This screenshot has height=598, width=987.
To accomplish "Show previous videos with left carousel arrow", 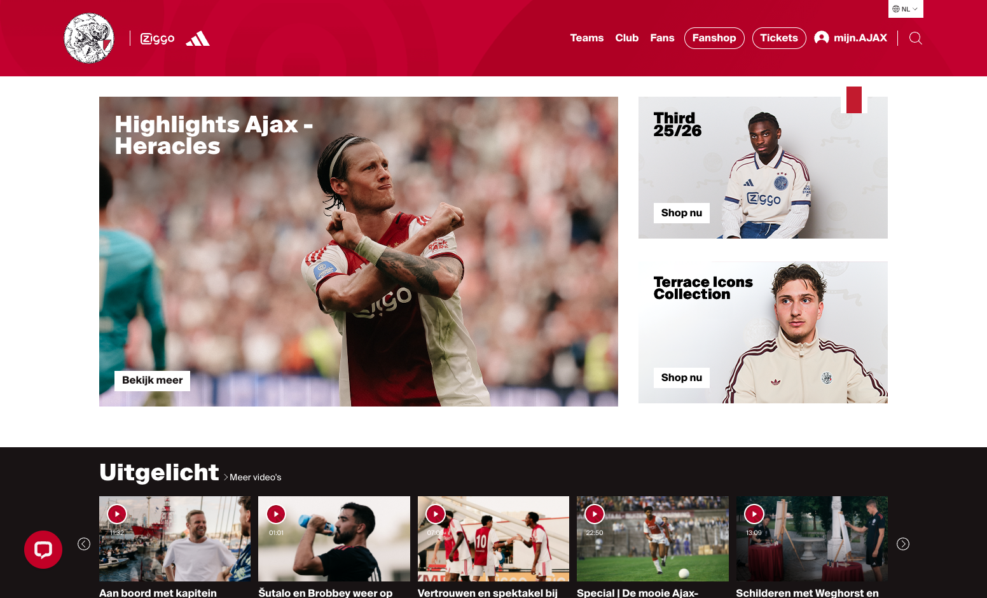I will point(84,544).
